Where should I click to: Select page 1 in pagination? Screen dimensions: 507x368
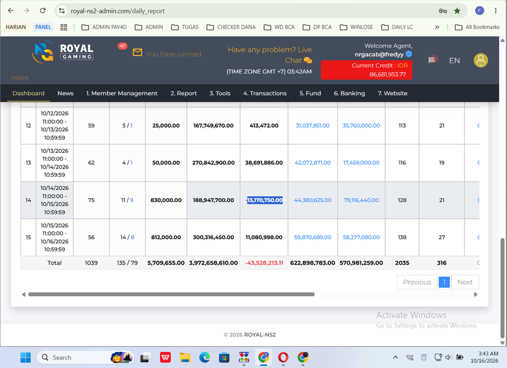(x=444, y=282)
